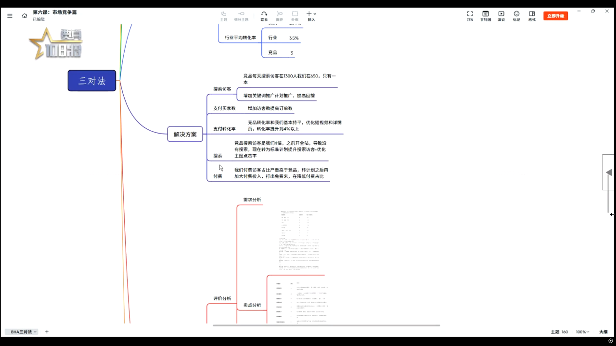
Task: Enter ZEN mode
Action: 470,16
